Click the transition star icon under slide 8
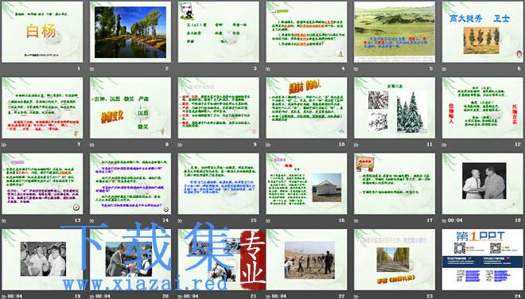525x299 pixels. (91, 145)
